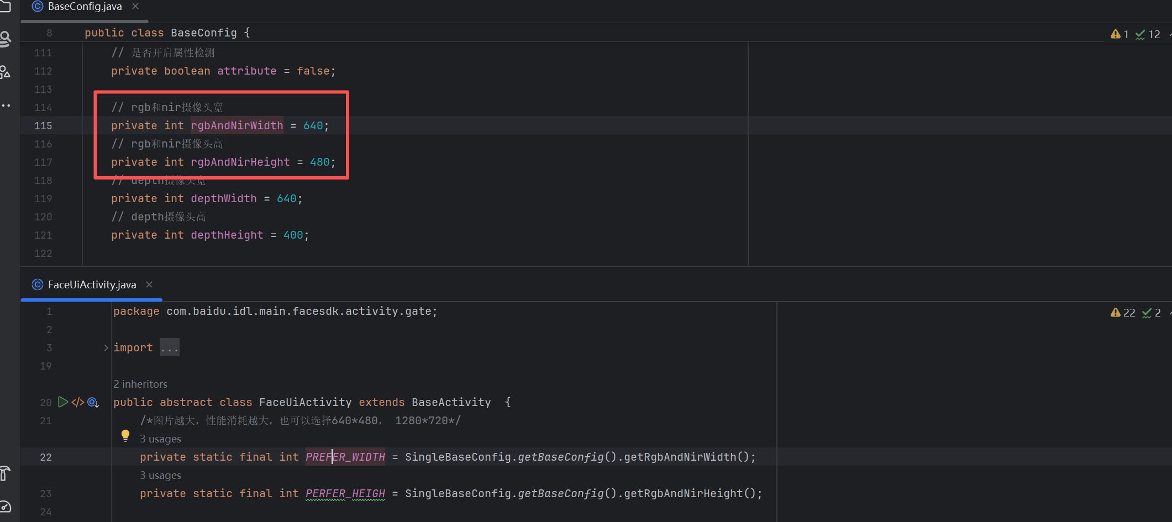Switch to the FaceUiActivity.java tab
Viewport: 1172px width, 522px height.
(x=92, y=284)
